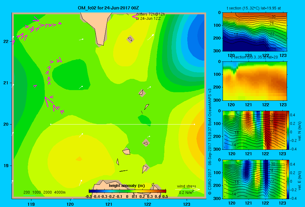Open the eastward velocity section plot
The image size is (305, 207).
click(x=255, y=179)
